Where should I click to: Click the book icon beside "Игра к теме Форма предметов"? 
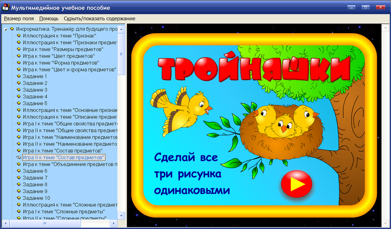click(x=19, y=63)
